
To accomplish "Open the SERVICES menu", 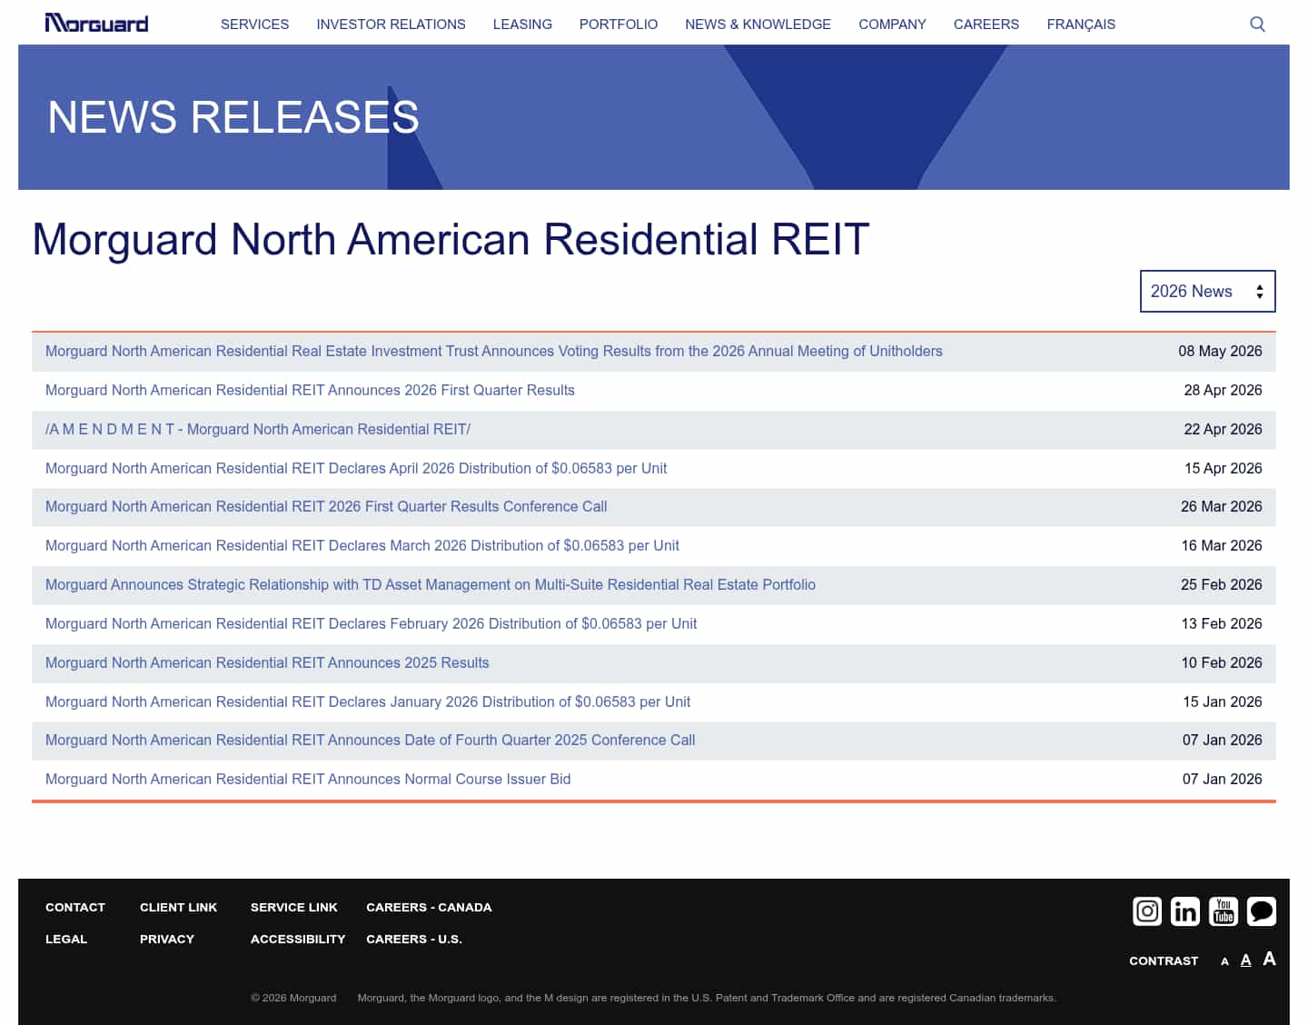I will pos(254,25).
